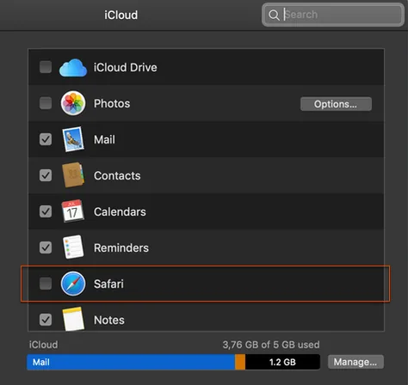
Task: Uncheck the Reminders checkbox
Action: [x=46, y=247]
